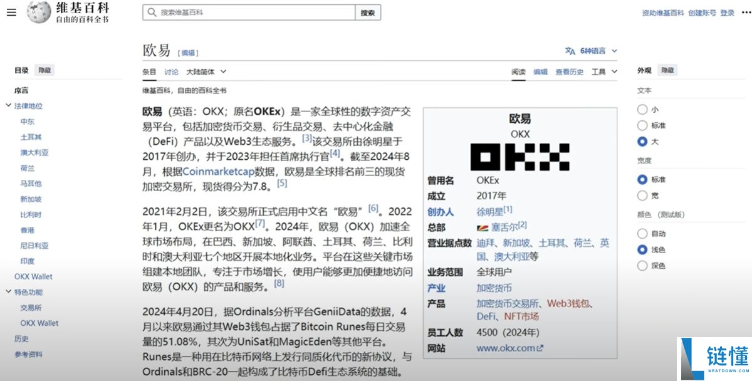The width and height of the screenshot is (752, 381).
Task: Select the light color option
Action: (642, 249)
